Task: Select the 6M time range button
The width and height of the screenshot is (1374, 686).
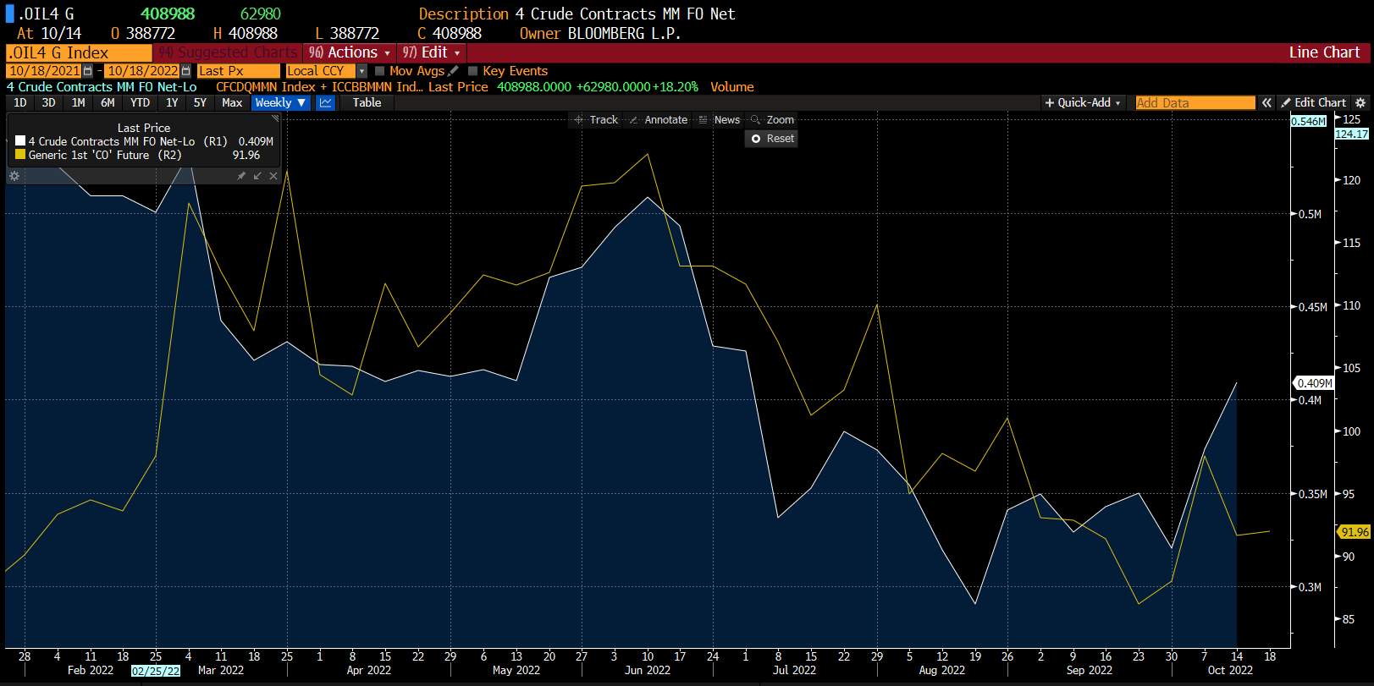Action: (x=108, y=102)
